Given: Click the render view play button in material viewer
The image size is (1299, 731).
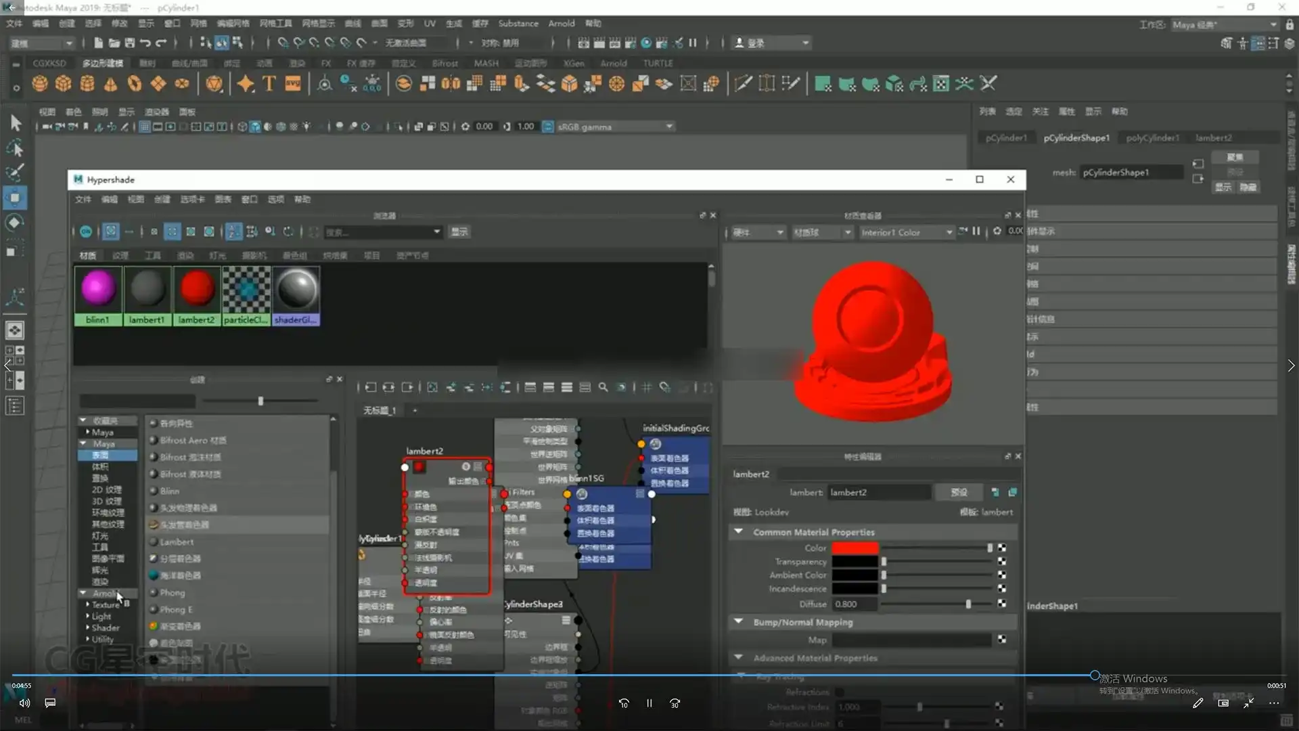Looking at the screenshot, I should (x=963, y=231).
